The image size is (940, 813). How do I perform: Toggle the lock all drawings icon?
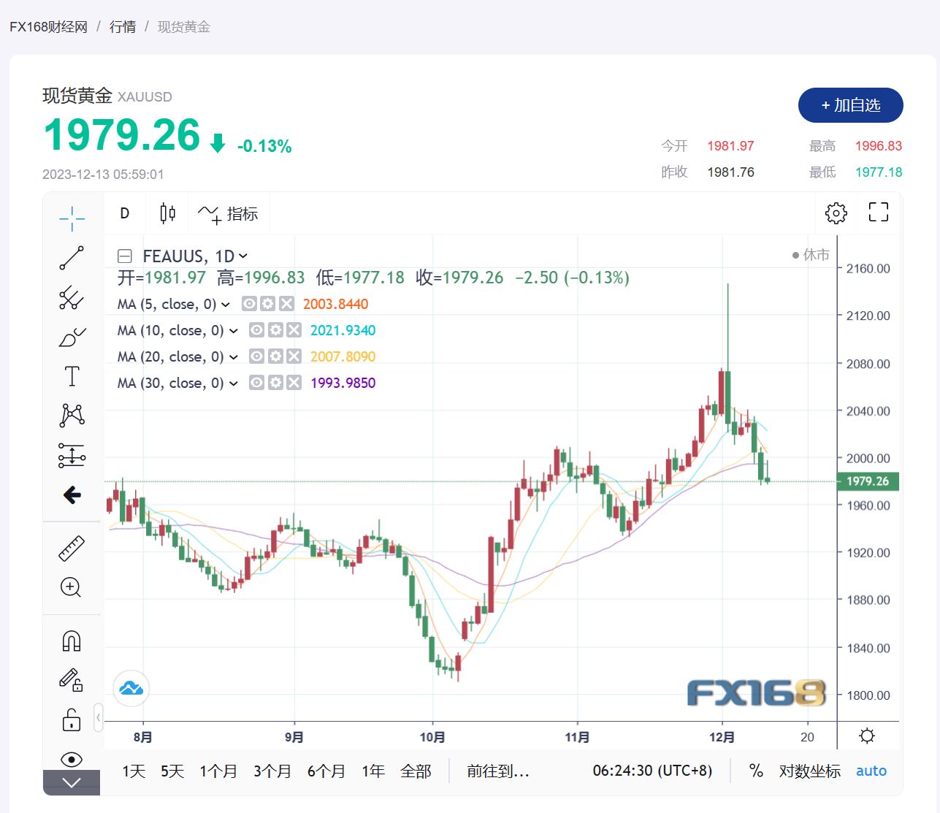72,720
